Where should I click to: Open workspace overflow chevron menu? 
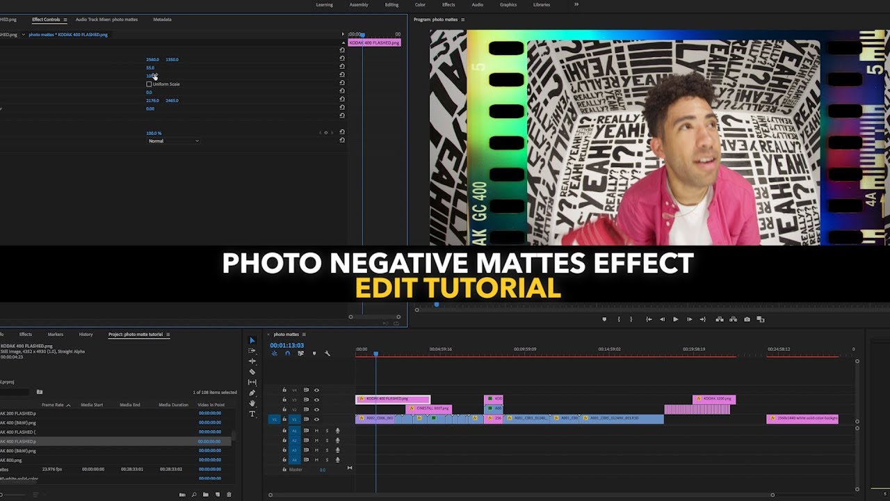[x=576, y=5]
